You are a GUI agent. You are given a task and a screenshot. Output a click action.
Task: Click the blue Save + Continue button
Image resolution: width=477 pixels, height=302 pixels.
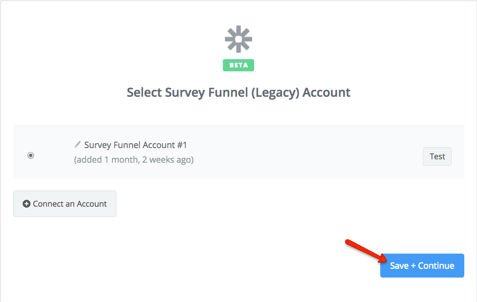click(422, 266)
